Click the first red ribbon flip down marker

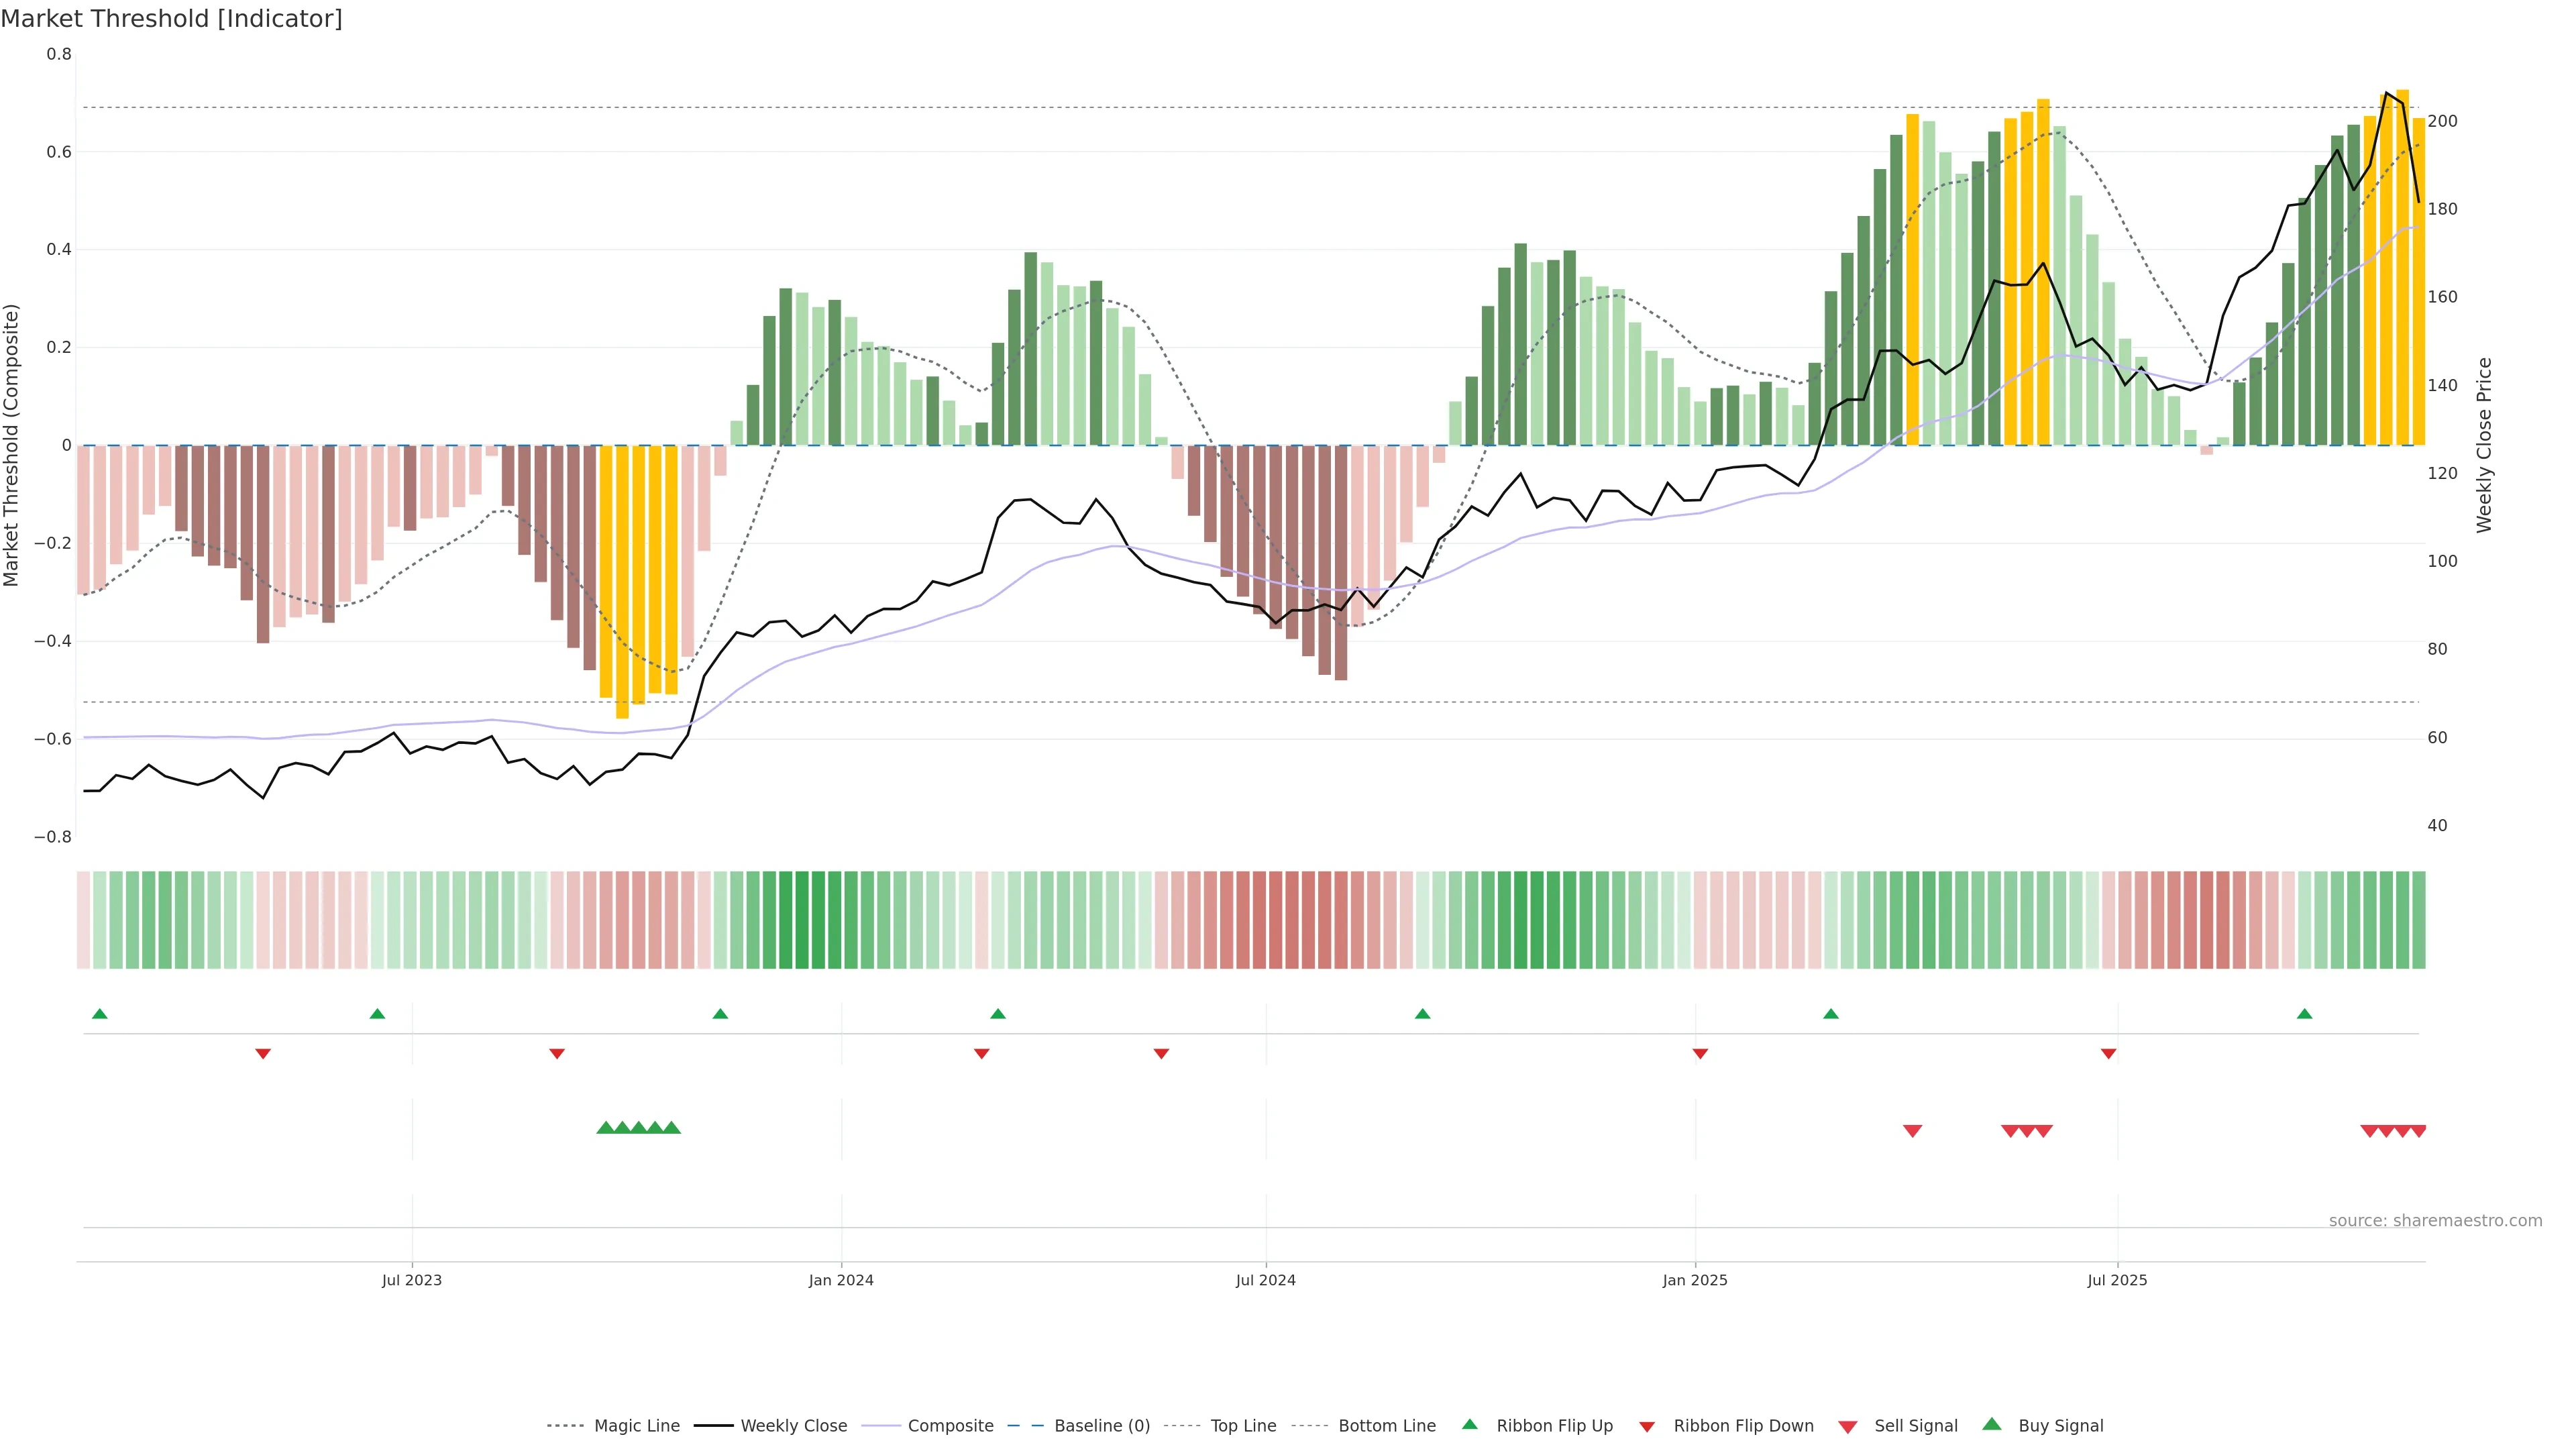tap(263, 1053)
